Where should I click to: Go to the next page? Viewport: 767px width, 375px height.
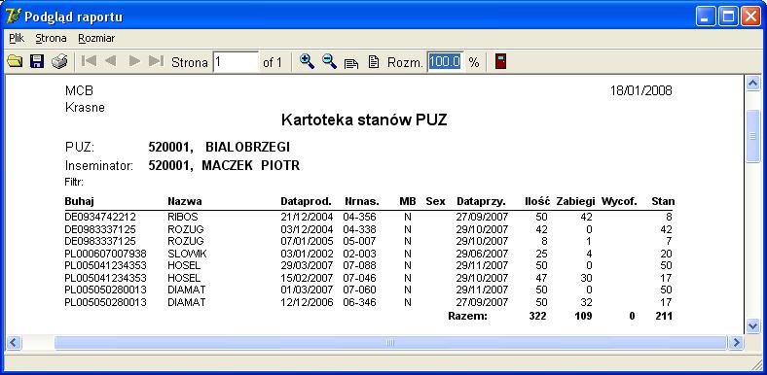134,61
